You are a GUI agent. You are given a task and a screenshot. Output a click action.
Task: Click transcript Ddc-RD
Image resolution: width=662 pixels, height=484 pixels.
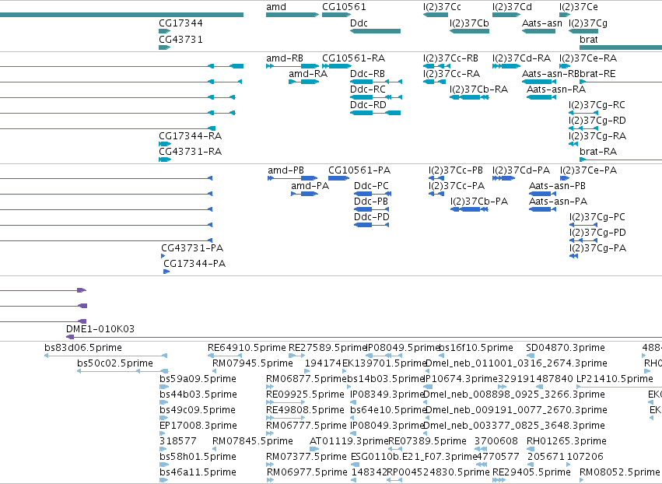375,113
